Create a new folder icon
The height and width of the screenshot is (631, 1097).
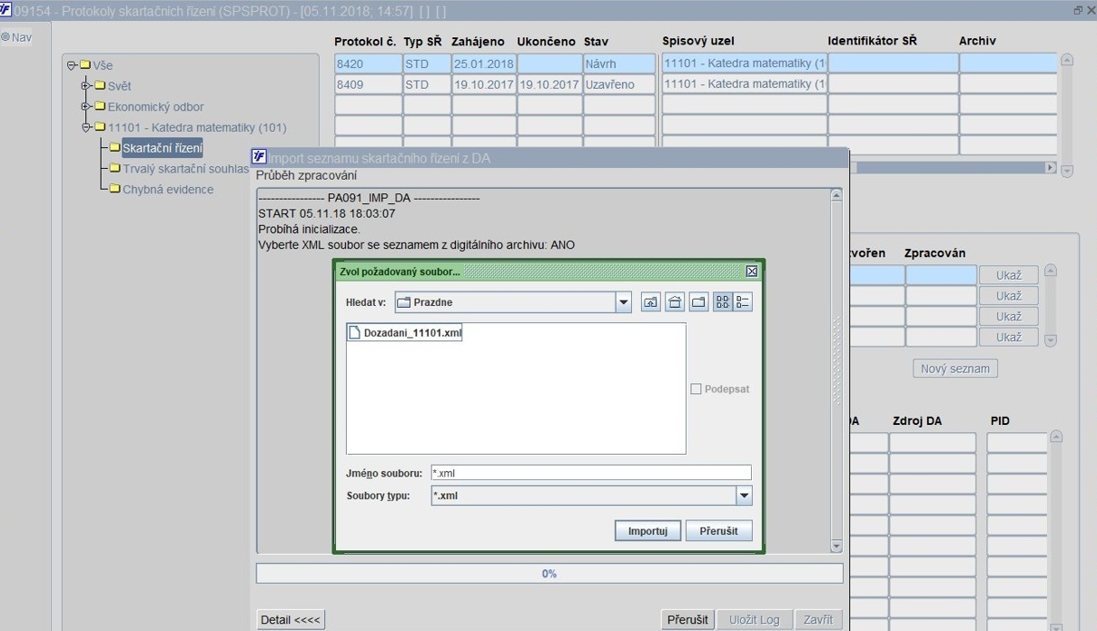point(698,302)
